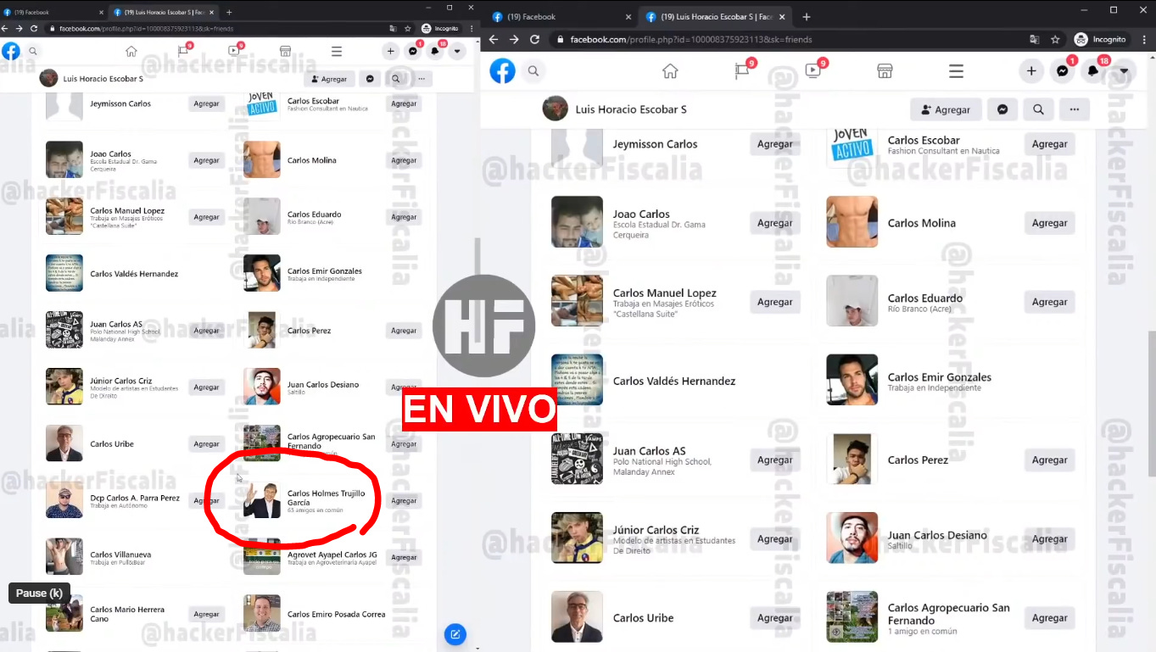Viewport: 1156px width, 652px height.
Task: Open Carlos Emiro Posada Correa in left window
Action: 336,615
